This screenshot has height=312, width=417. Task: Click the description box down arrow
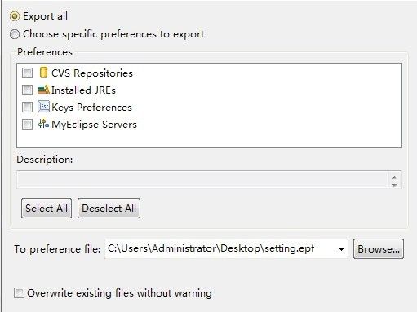click(394, 185)
